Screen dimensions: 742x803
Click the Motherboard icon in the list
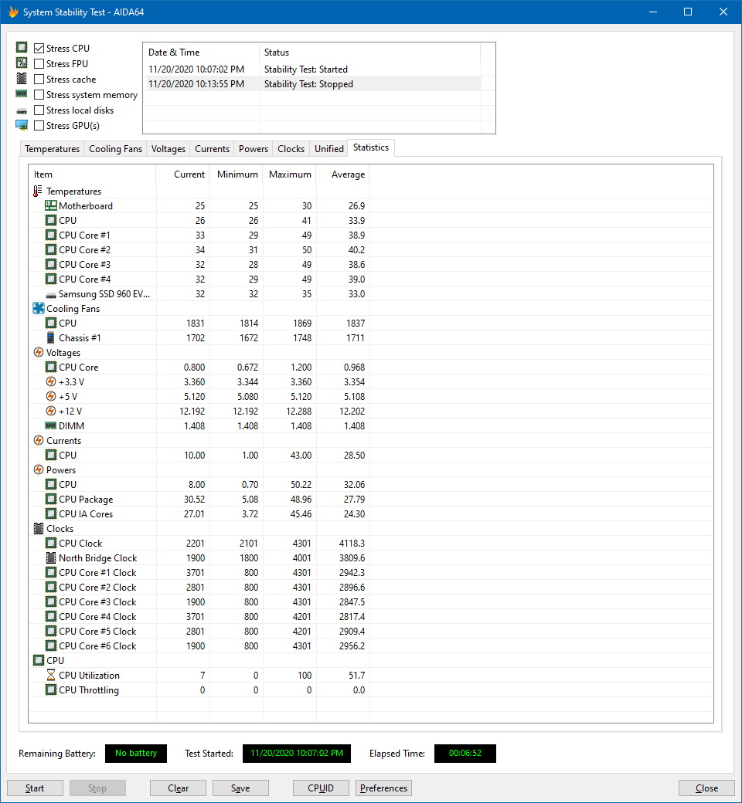[51, 206]
